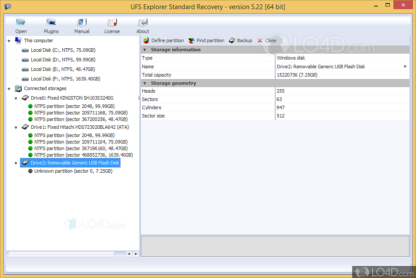The image size is (416, 278).
Task: Click the Drive2 USB Flash disk icon
Action: pos(25,163)
